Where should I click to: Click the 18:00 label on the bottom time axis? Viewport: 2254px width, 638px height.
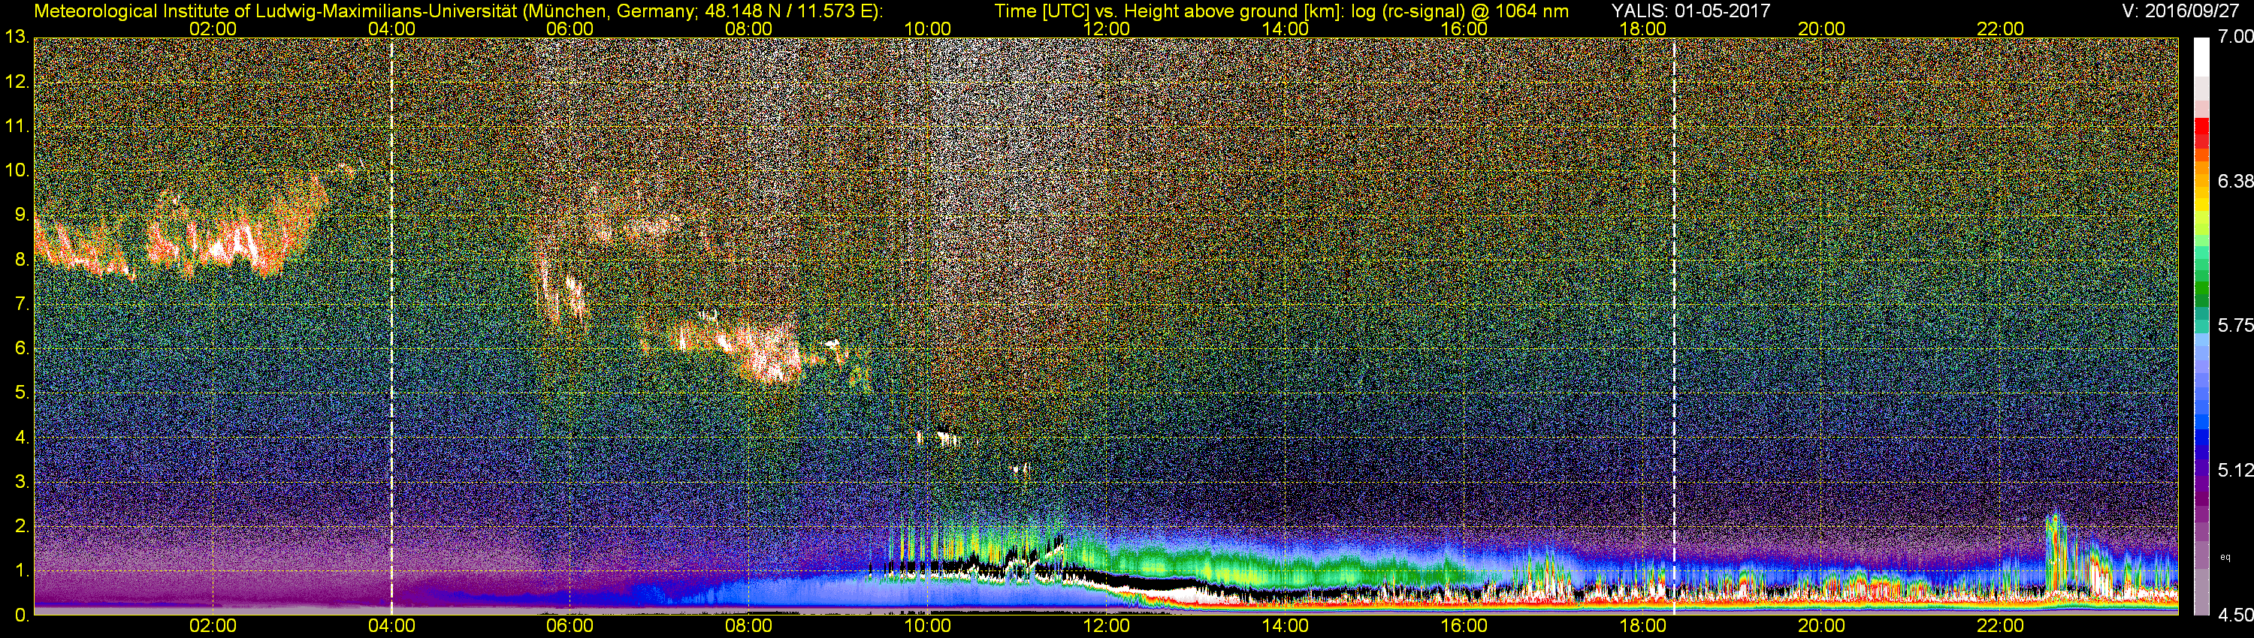(1642, 626)
